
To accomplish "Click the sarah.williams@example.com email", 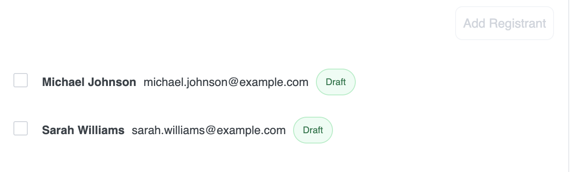I will coord(209,130).
